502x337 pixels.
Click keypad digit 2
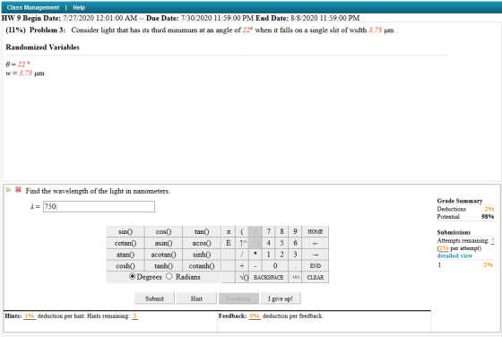point(281,255)
